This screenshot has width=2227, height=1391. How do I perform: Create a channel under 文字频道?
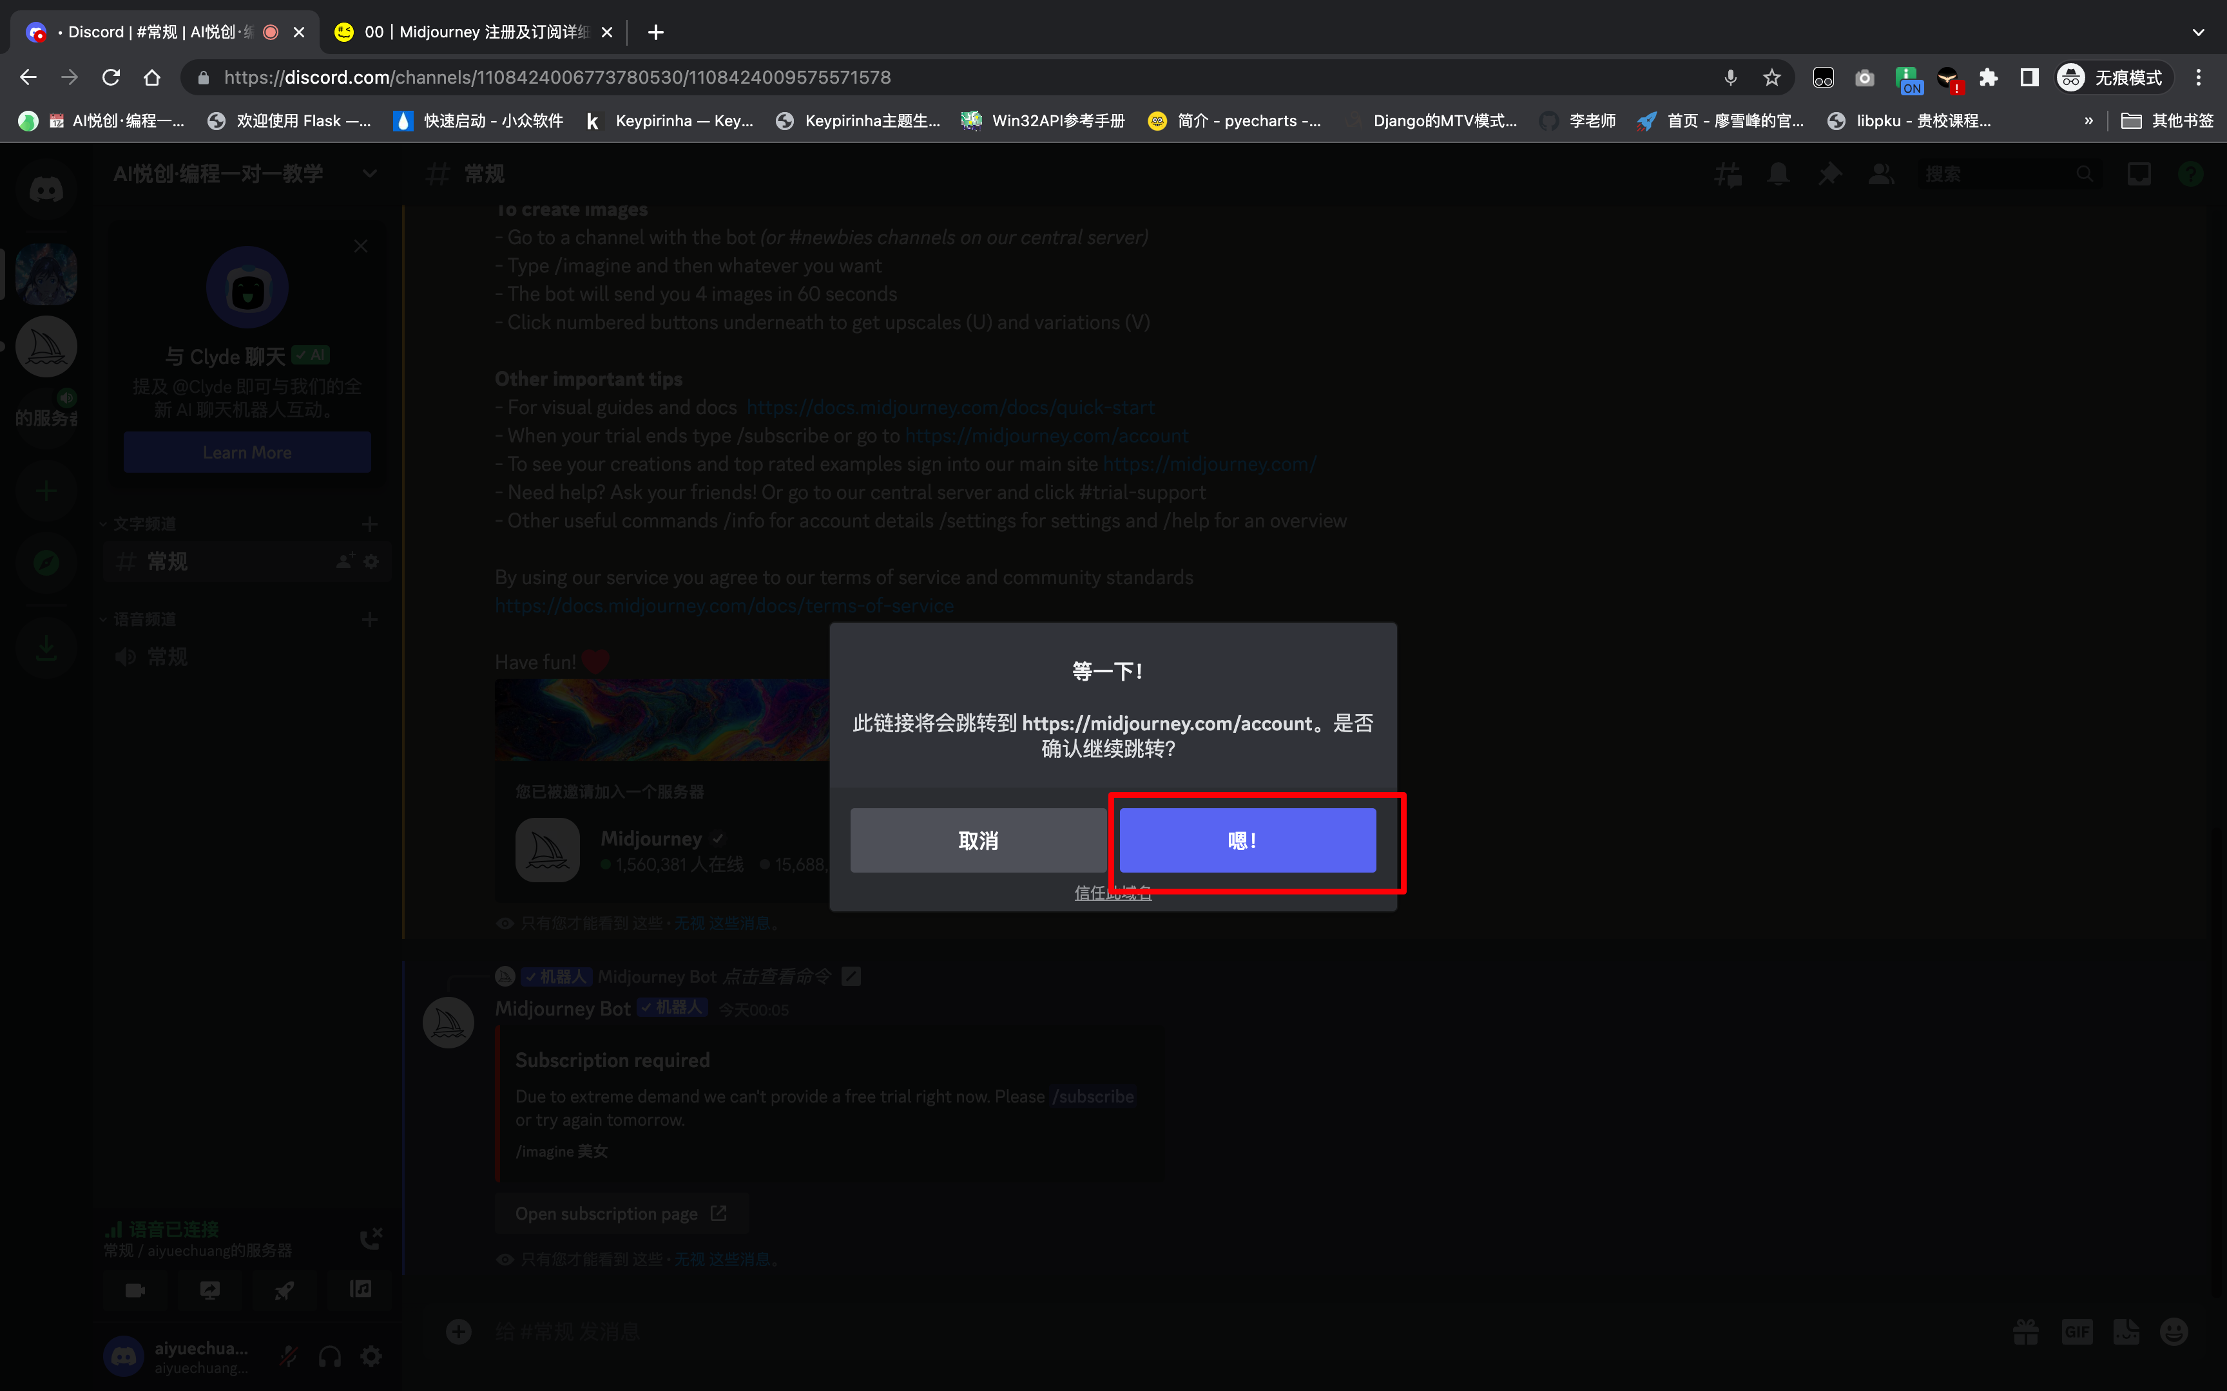(370, 524)
